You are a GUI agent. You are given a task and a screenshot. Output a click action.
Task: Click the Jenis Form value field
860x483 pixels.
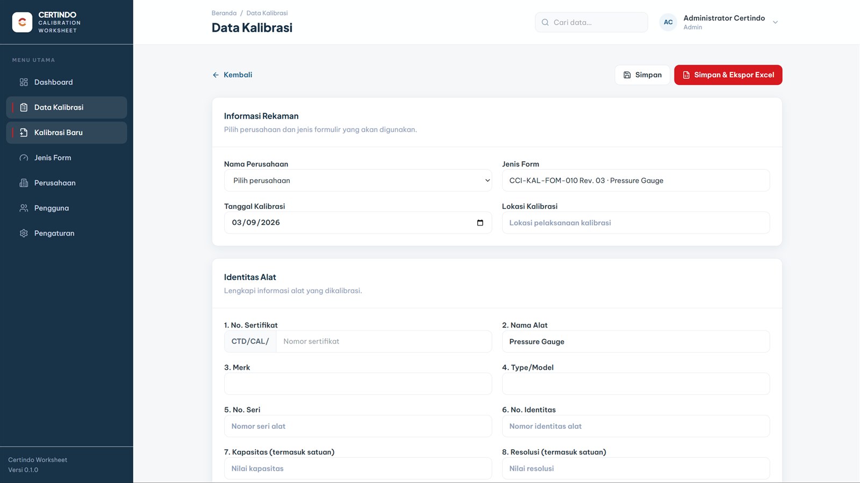(636, 180)
